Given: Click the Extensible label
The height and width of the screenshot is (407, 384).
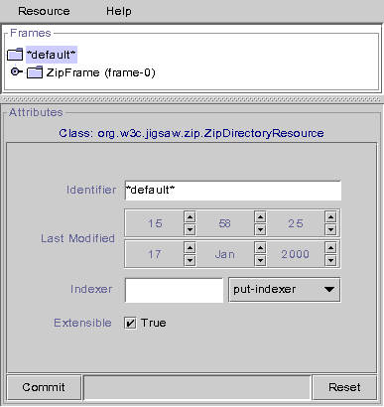Looking at the screenshot, I should point(82,323).
